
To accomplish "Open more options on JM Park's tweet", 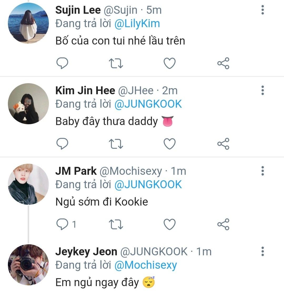I will pos(263,171).
